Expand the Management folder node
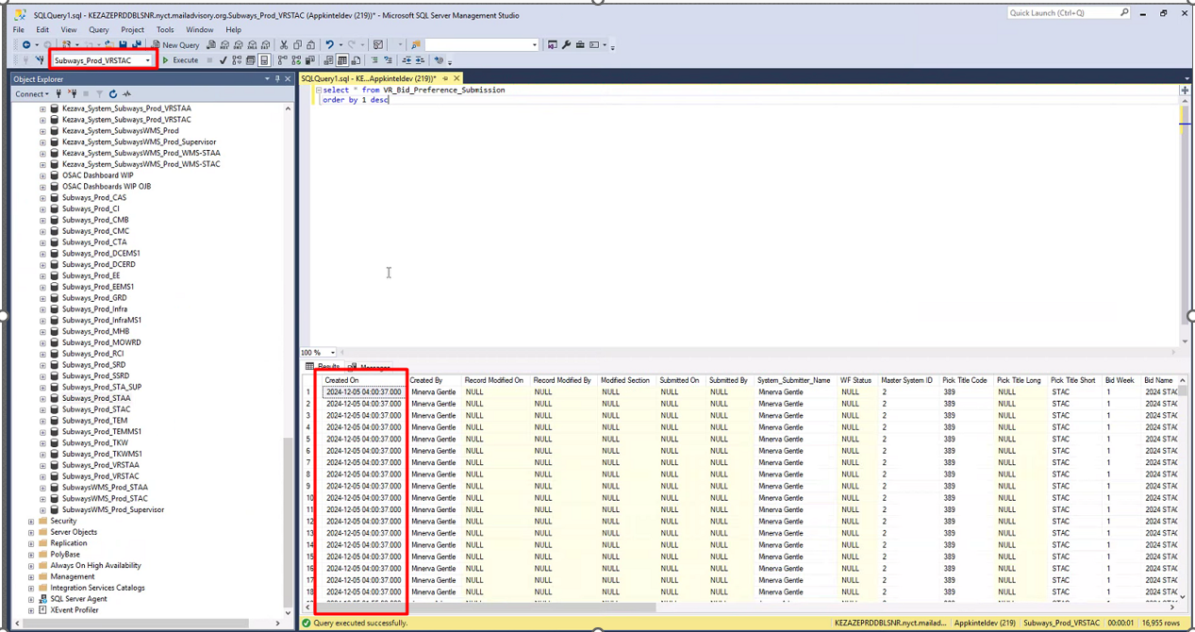The height and width of the screenshot is (632, 1195). [31, 576]
